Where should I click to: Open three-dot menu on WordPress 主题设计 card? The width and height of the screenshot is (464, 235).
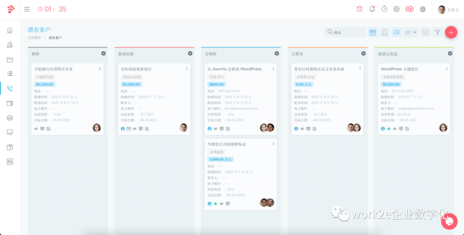coord(446,69)
